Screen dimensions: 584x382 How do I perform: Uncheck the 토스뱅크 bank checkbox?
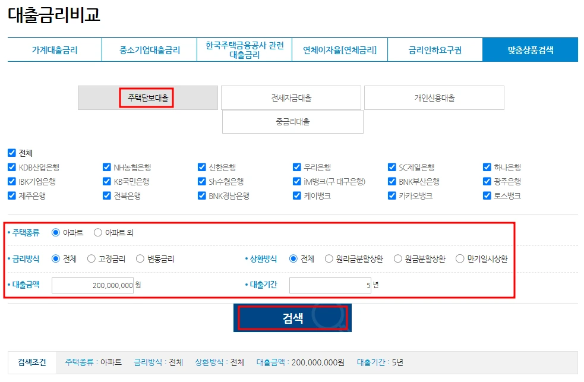(485, 195)
